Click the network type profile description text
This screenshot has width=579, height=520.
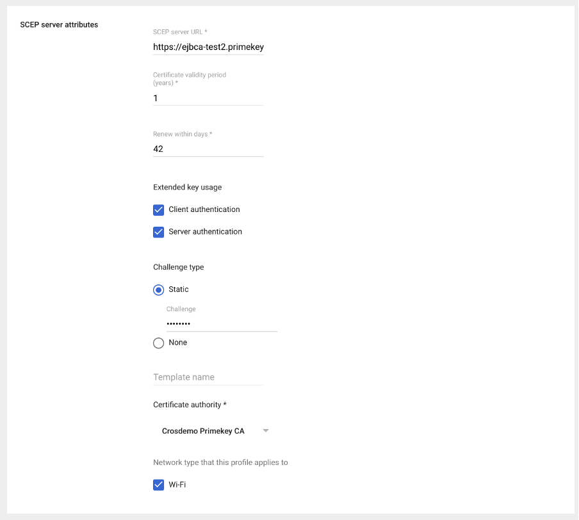coord(220,462)
